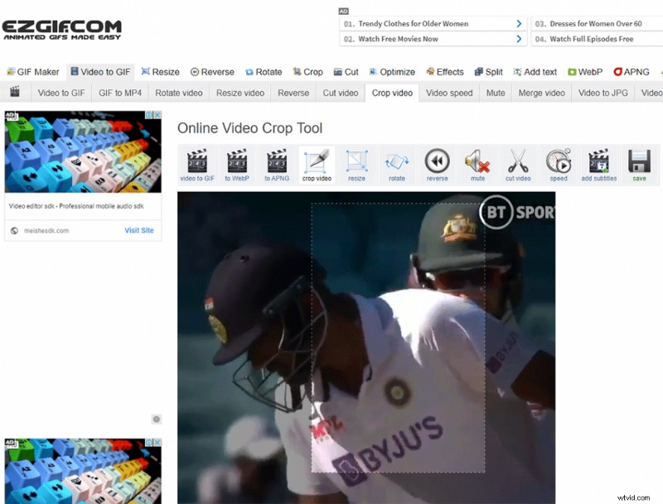Open the speed stopwatch icon
Screen dimensions: 663x504
(x=558, y=165)
